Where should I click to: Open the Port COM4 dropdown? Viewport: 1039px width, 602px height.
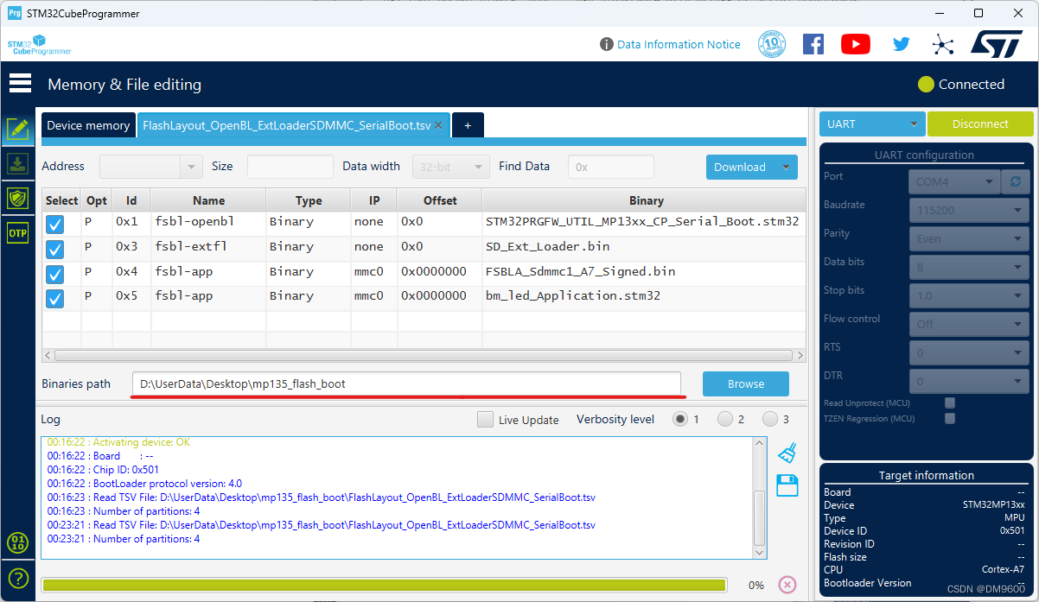pos(954,181)
